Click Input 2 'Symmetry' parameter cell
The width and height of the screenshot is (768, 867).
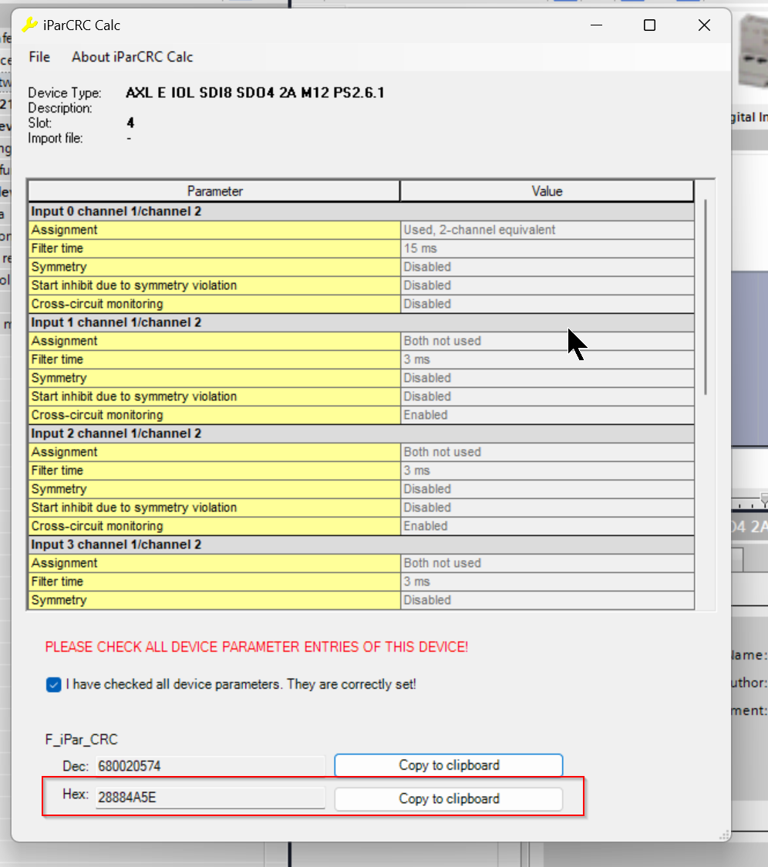point(214,489)
